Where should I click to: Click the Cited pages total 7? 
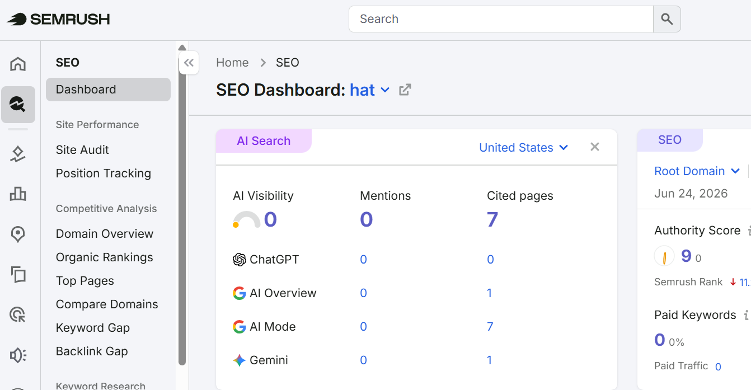[492, 219]
